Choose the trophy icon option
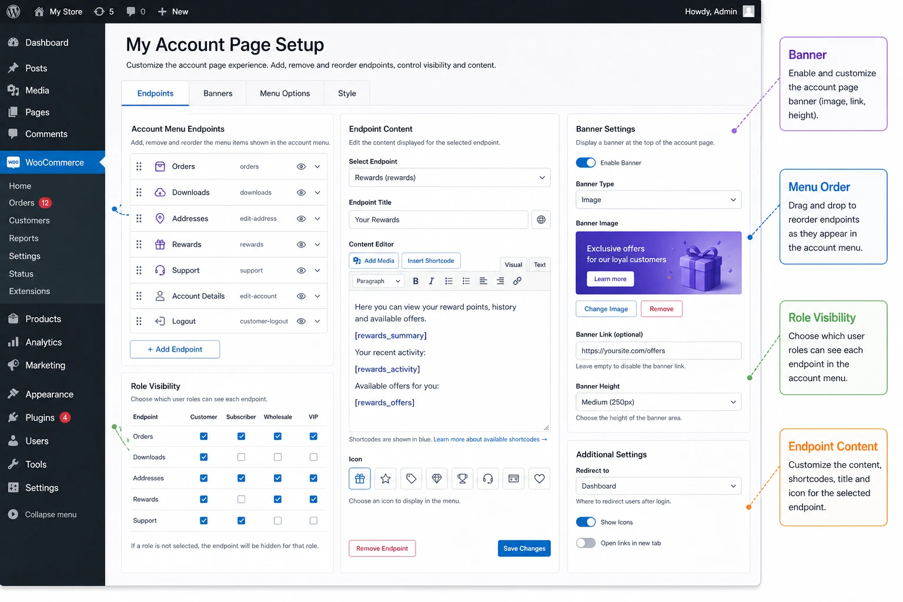 click(x=463, y=479)
